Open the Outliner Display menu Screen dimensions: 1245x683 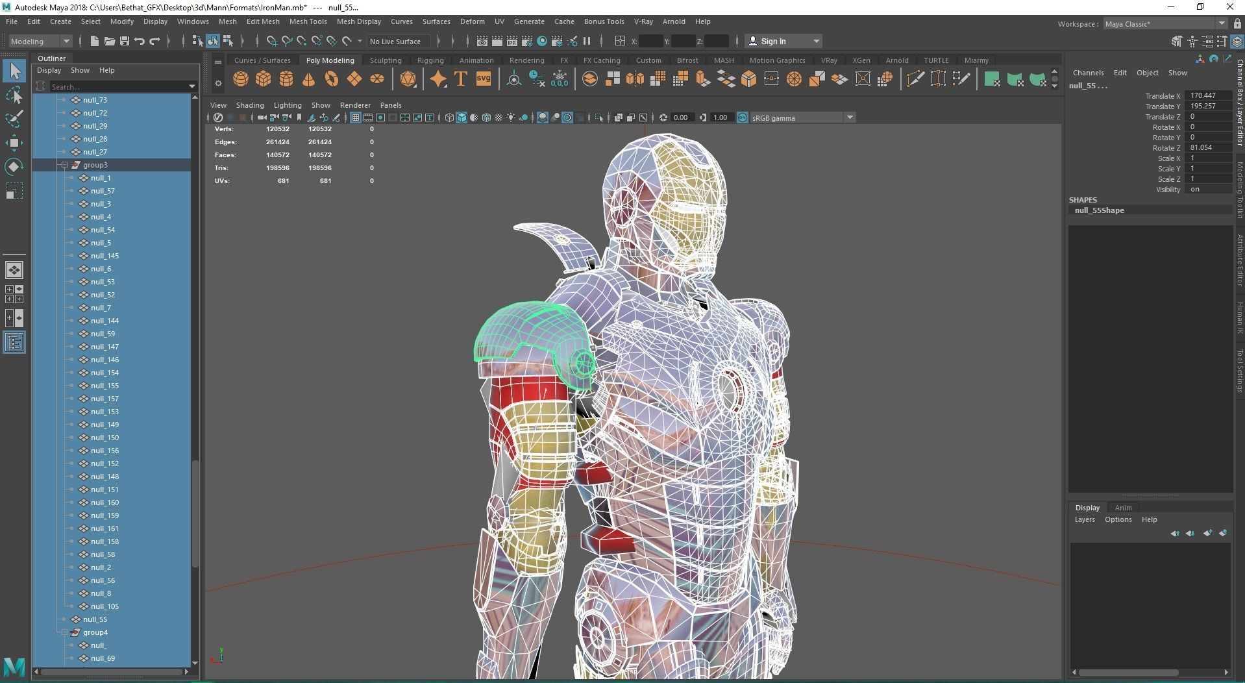(x=49, y=70)
